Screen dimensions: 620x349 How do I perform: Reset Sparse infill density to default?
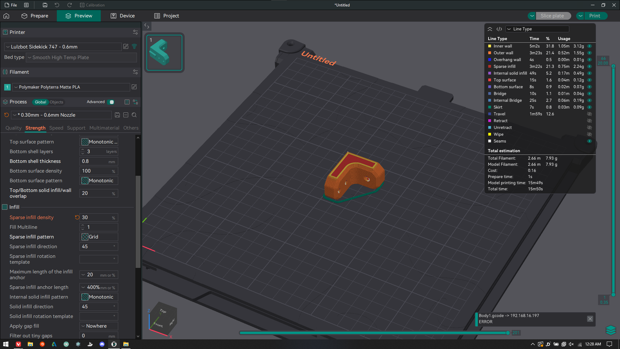[77, 217]
